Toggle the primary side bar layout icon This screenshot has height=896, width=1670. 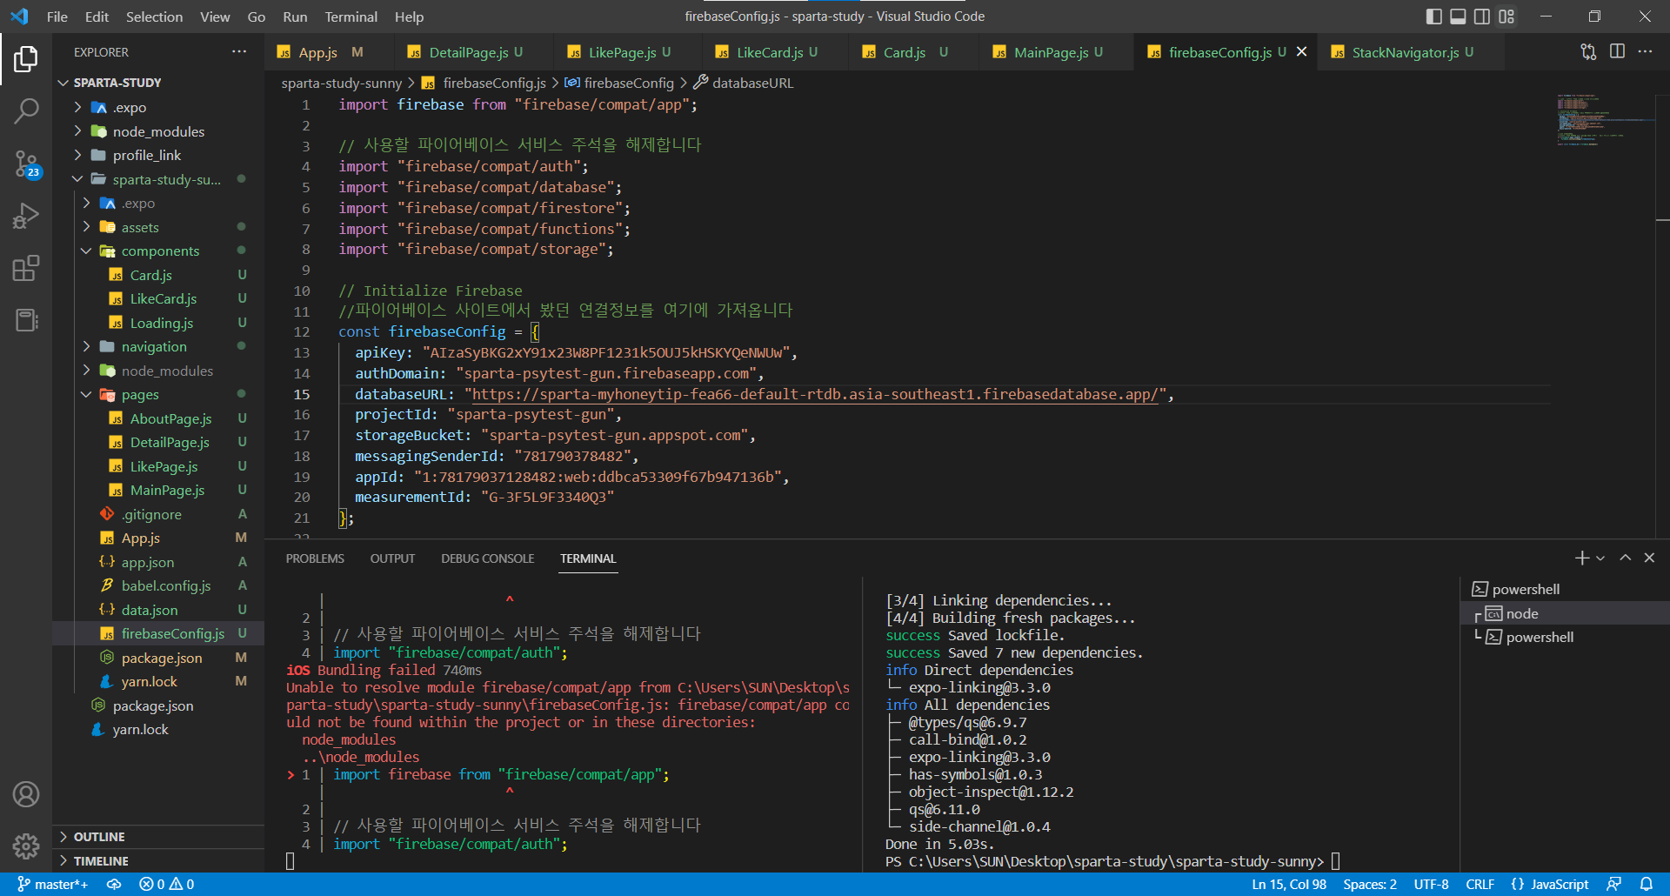coord(1434,17)
